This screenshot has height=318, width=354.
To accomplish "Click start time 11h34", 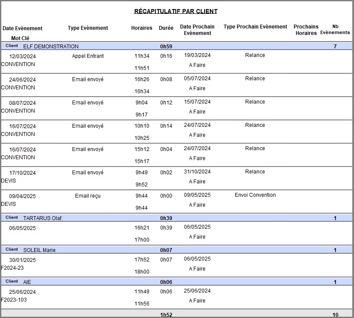I will [x=142, y=56].
